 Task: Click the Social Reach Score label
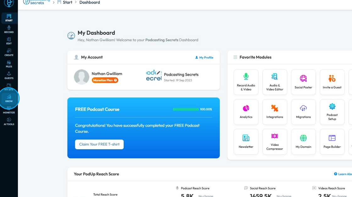(263, 188)
